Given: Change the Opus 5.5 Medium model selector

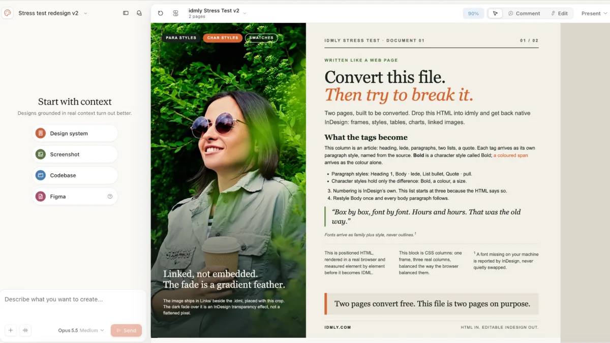Looking at the screenshot, I should tap(81, 330).
